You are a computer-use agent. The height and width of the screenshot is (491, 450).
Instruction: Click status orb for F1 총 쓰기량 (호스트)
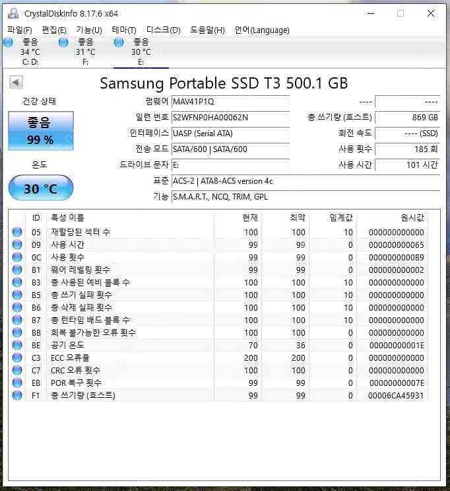pos(17,395)
